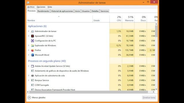Click the 78,5 MB memory value

pos(130,45)
